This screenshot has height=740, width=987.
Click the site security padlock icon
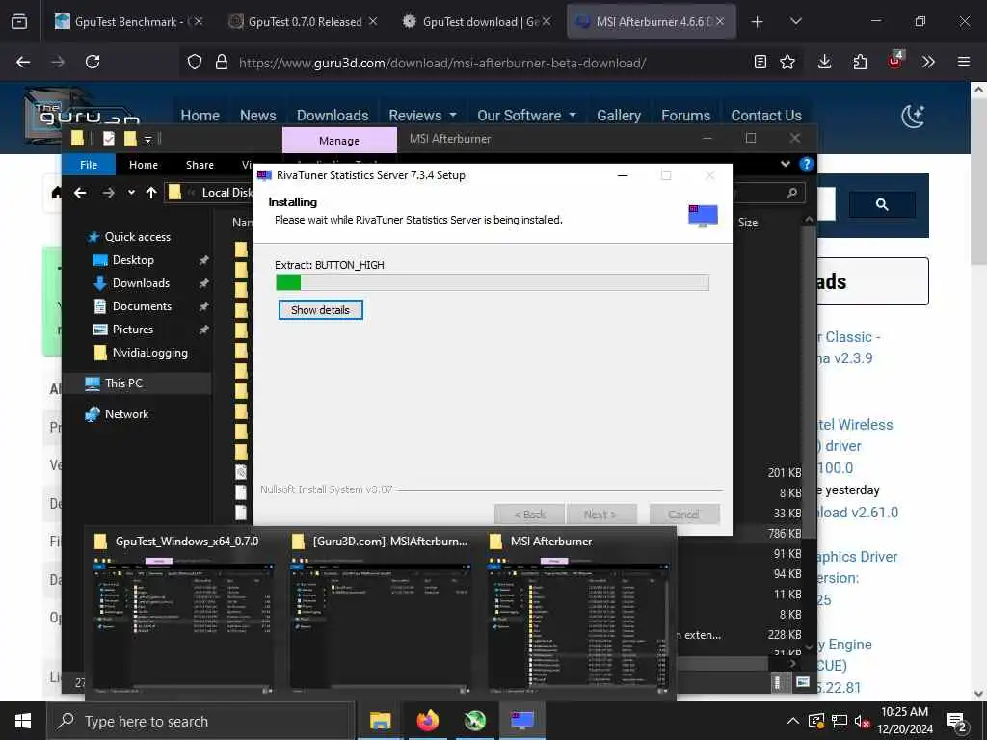(221, 62)
